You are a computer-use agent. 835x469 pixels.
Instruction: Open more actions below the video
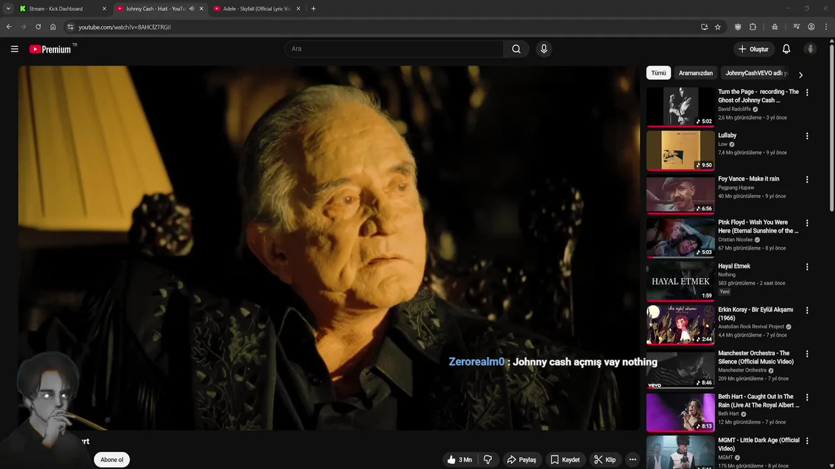[632, 459]
